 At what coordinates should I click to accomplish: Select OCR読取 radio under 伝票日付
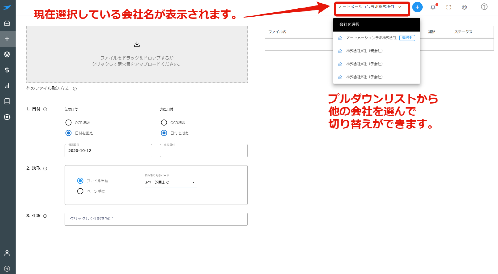69,122
